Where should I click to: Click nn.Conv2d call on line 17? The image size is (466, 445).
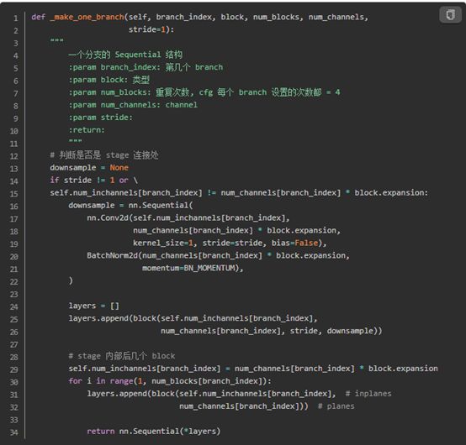coord(108,217)
